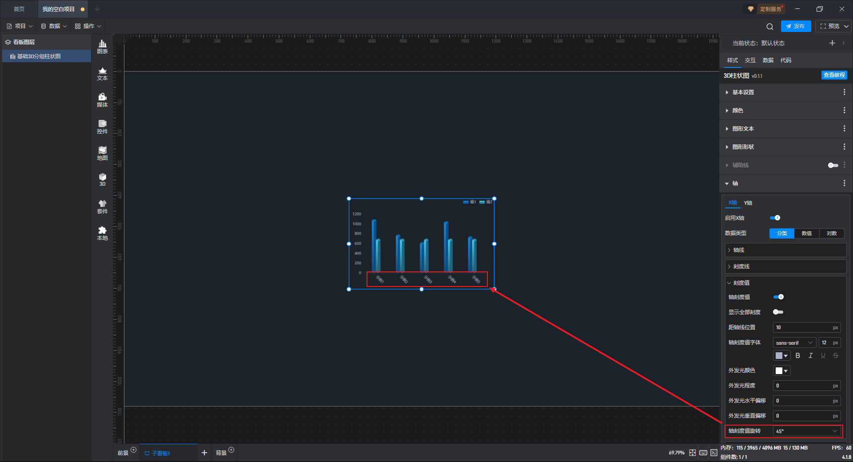
Task: Add a new state with plus icon
Action: 832,43
